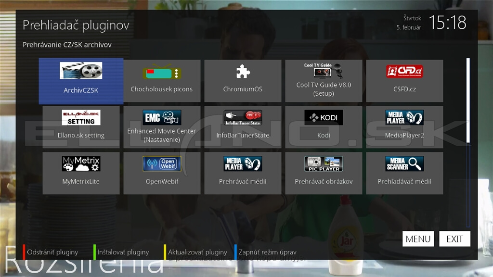493x277 pixels.
Task: Launch the ChromiumOS puzzle-piece plugin
Action: [243, 81]
